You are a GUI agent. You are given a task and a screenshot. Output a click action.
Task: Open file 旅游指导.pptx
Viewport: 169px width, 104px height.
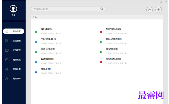[113, 29]
